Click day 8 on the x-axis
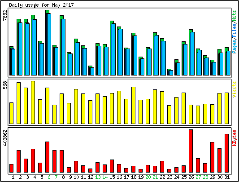The width and height of the screenshot is (239, 182). tap(63, 177)
